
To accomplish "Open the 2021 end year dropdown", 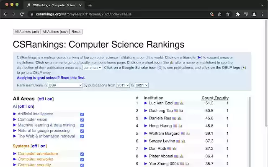I will [142, 85].
